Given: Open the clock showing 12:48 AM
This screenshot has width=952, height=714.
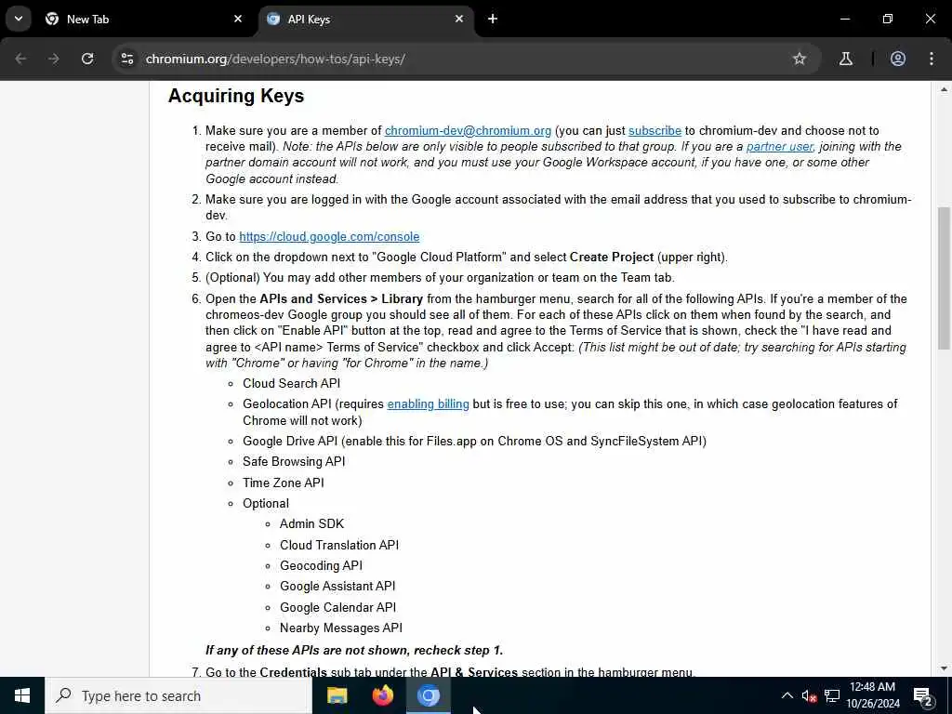Looking at the screenshot, I should click(872, 695).
